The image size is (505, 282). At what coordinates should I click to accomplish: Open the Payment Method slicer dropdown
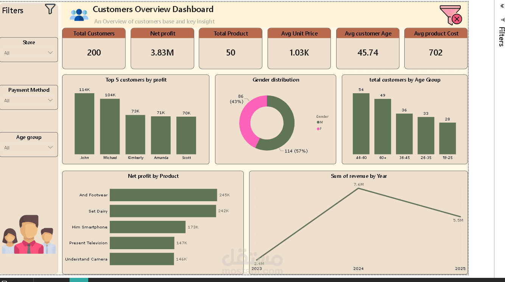[x=29, y=100]
